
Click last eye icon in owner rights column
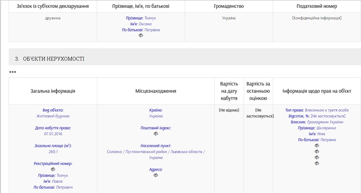(x=317, y=163)
